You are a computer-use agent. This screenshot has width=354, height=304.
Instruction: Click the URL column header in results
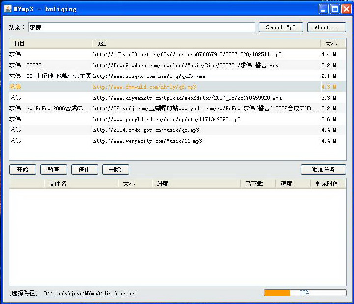pos(206,44)
